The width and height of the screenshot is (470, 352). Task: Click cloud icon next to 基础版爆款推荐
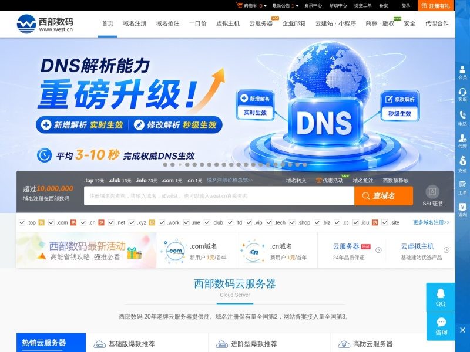coord(99,344)
